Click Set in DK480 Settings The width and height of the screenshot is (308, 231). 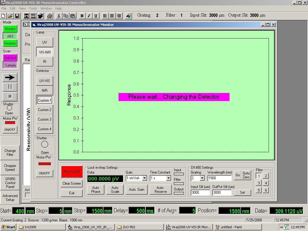point(242,192)
